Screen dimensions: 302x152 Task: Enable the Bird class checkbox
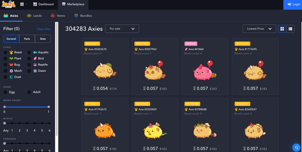tap(29, 59)
